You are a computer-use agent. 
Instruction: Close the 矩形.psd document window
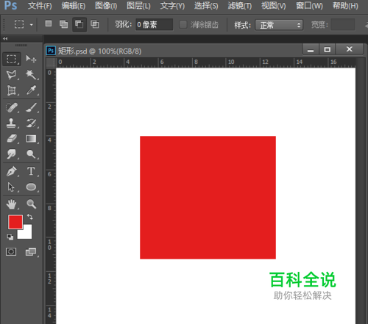point(350,49)
